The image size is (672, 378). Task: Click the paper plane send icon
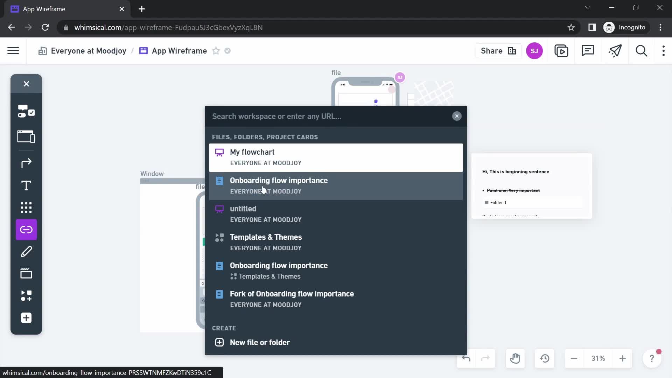pyautogui.click(x=615, y=51)
